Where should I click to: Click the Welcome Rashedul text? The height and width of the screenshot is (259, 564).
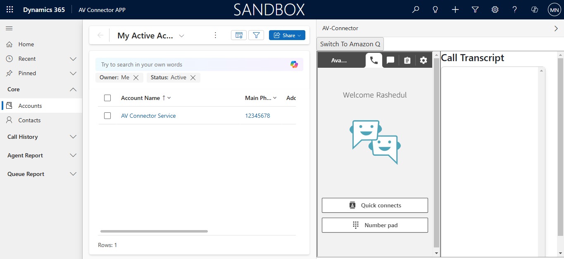(375, 95)
